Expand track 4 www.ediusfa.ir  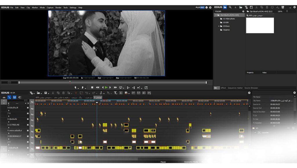[9, 133]
